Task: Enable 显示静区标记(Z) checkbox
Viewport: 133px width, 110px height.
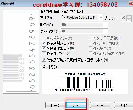Action: [x=44, y=53]
